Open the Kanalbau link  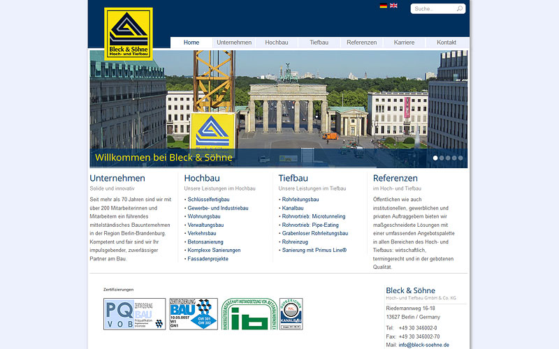(x=293, y=208)
